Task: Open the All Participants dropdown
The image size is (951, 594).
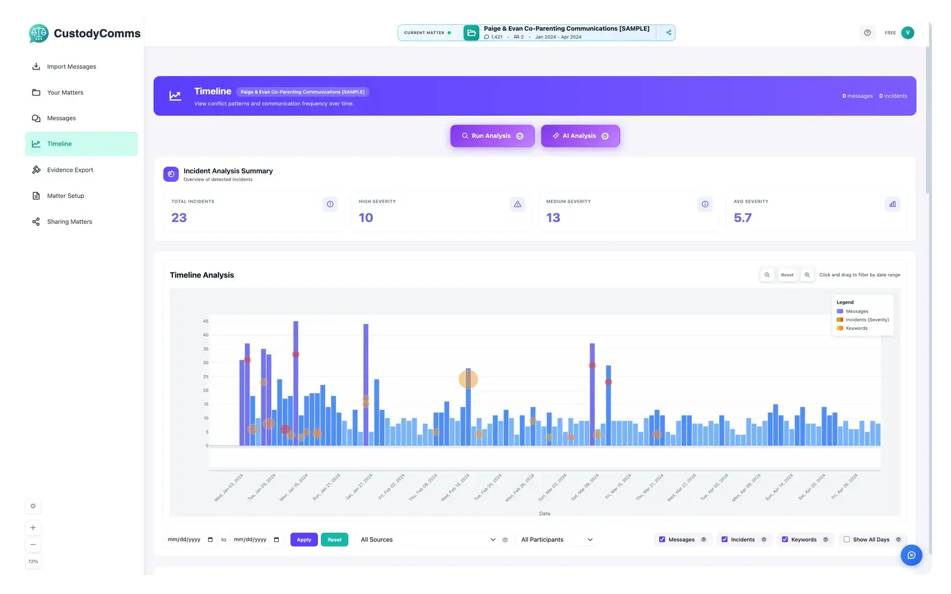Action: point(557,540)
